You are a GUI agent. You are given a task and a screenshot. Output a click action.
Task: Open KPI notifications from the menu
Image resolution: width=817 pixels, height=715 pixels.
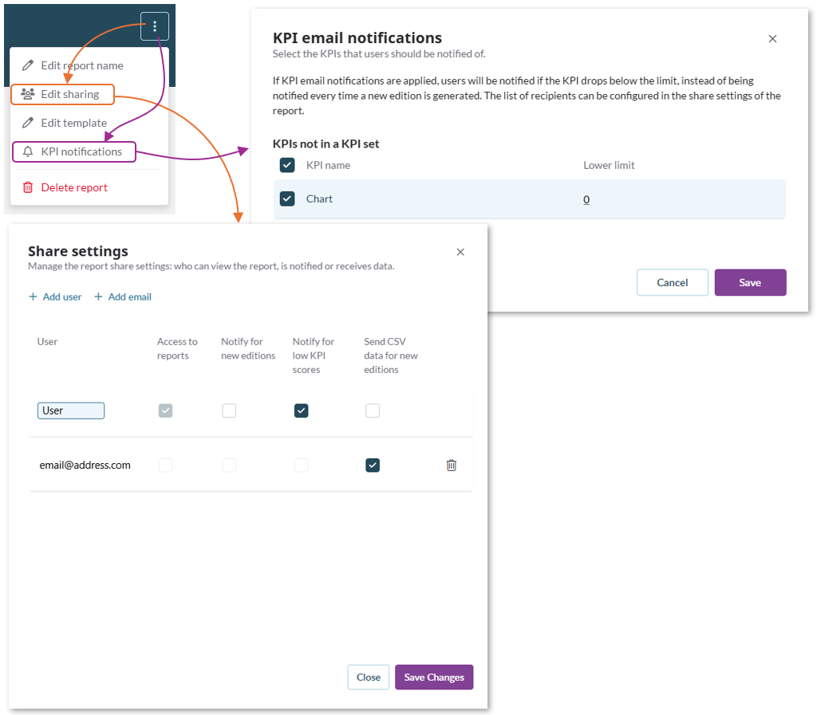[74, 151]
